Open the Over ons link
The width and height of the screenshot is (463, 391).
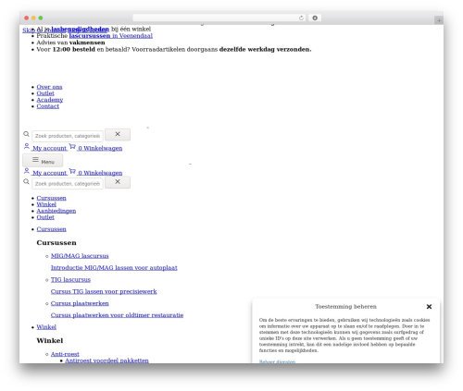coord(49,87)
